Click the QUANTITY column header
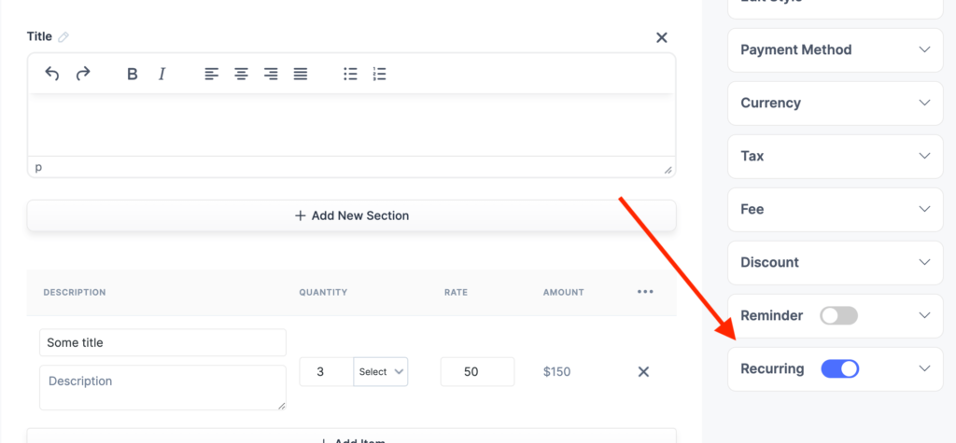 point(323,293)
